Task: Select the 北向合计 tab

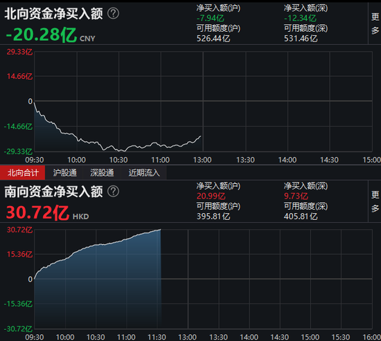Action: click(23, 172)
